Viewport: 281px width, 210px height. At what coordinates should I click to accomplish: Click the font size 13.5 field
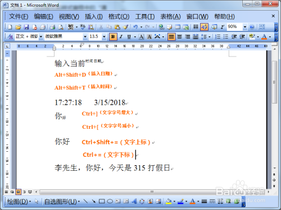(x=95, y=36)
